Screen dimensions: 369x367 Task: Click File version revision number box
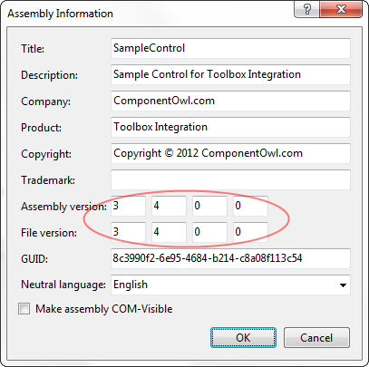click(250, 232)
